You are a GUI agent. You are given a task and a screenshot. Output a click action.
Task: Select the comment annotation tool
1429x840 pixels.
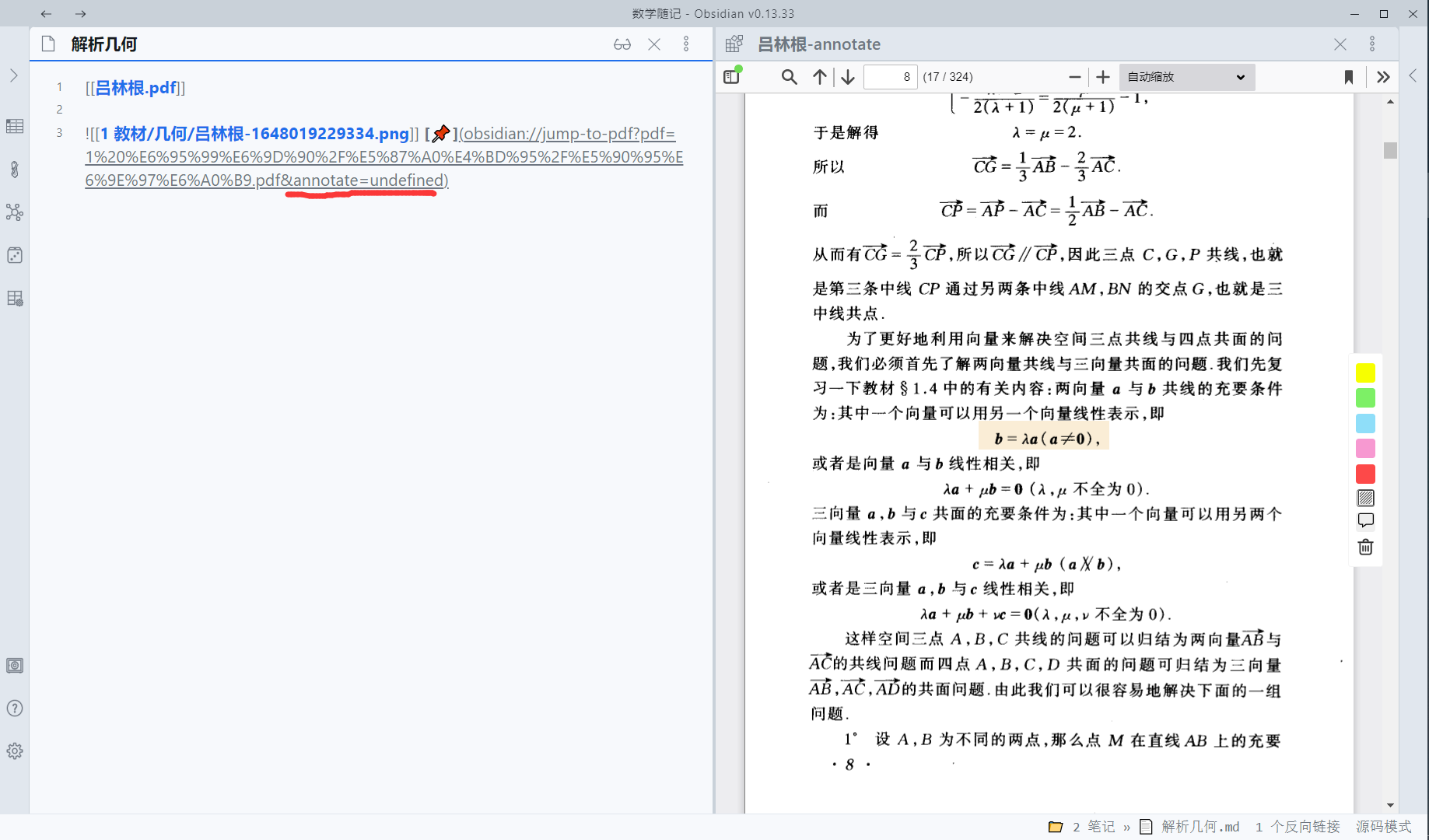pos(1365,521)
